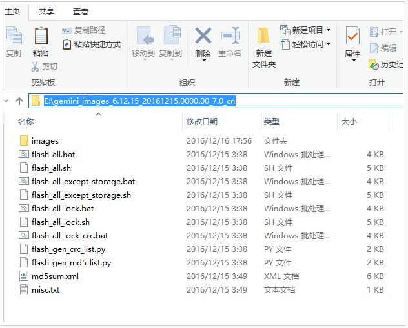This screenshot has width=408, height=328.
Task: Click the Open (打开) ribbon item
Action: [385, 32]
